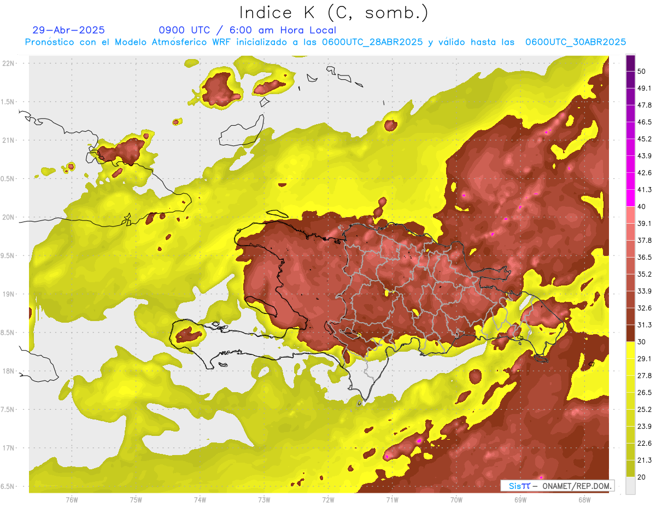Click legend value '41.3'
This screenshot has height=507, width=656.
click(645, 190)
